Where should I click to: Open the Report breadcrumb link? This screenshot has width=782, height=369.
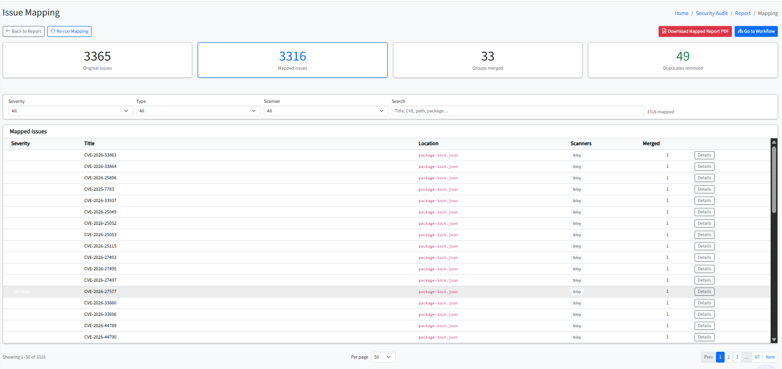pyautogui.click(x=743, y=13)
